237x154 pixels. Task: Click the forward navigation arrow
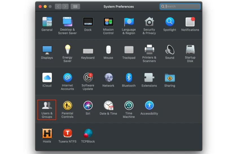[x=65, y=6]
